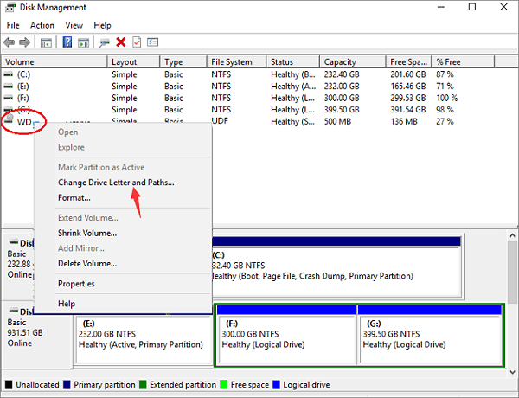Sort list by File System column
Image resolution: width=519 pixels, height=398 pixels.
coord(232,62)
